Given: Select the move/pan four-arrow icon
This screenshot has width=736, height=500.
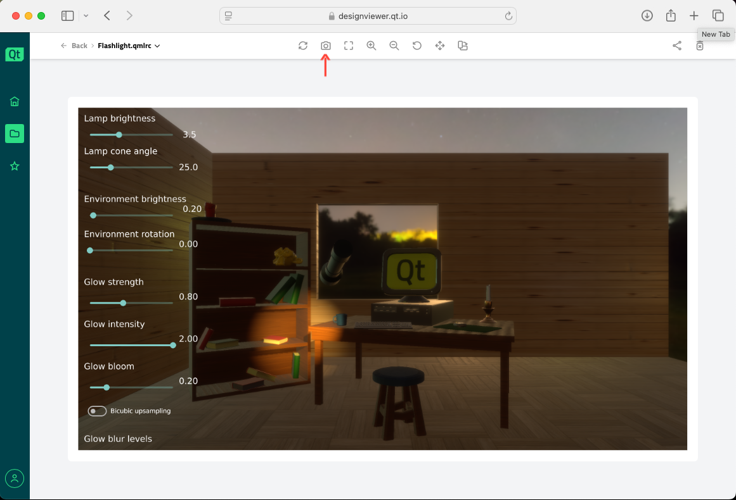Looking at the screenshot, I should pyautogui.click(x=440, y=46).
